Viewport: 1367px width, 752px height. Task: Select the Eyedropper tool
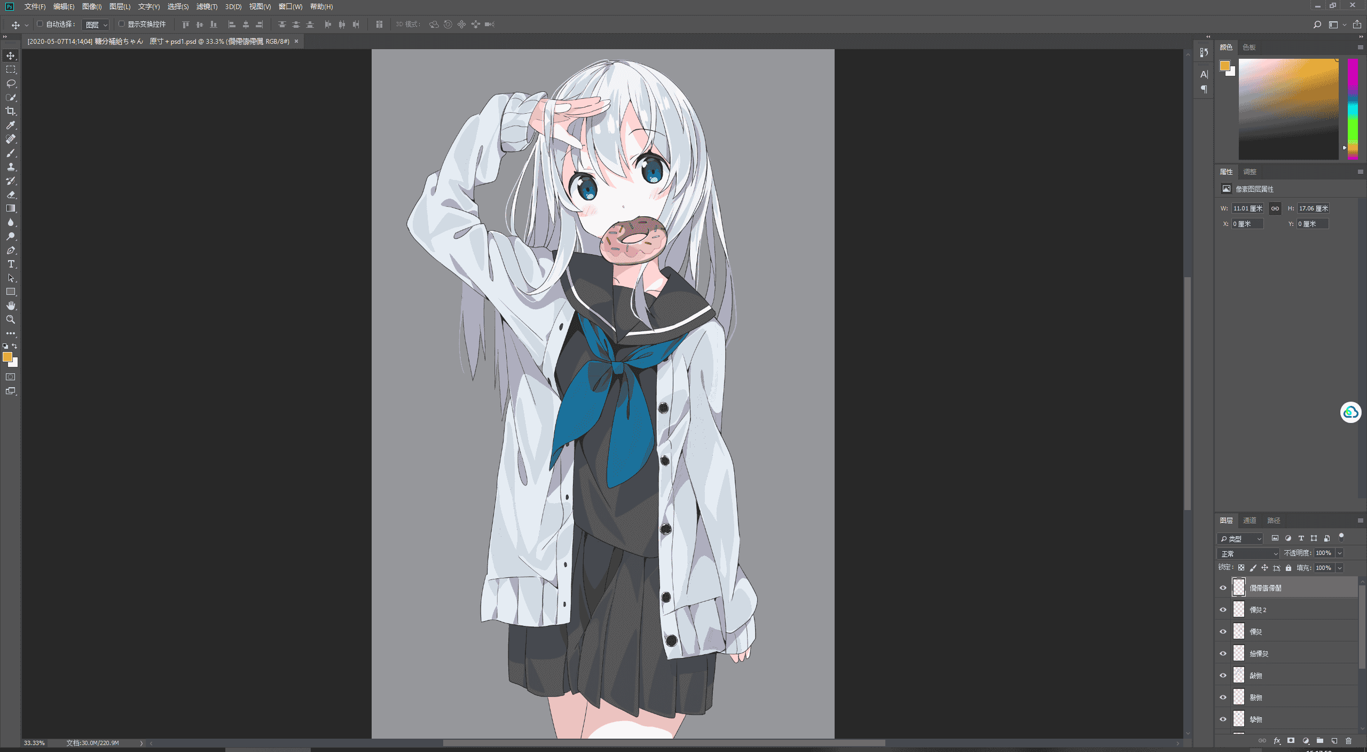point(11,125)
